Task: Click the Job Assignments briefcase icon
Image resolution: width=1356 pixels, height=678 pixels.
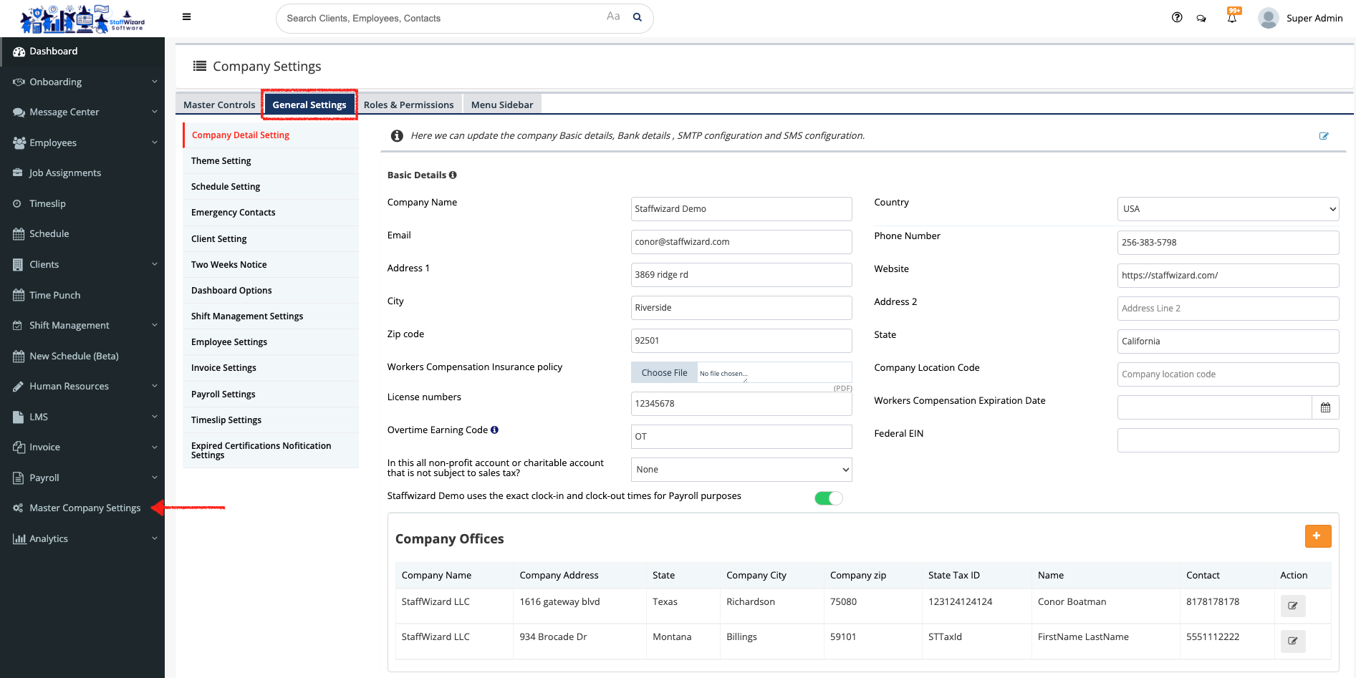Action: [18, 173]
